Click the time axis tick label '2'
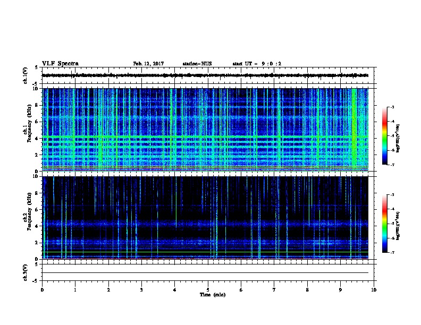421x325 pixels. coord(108,290)
